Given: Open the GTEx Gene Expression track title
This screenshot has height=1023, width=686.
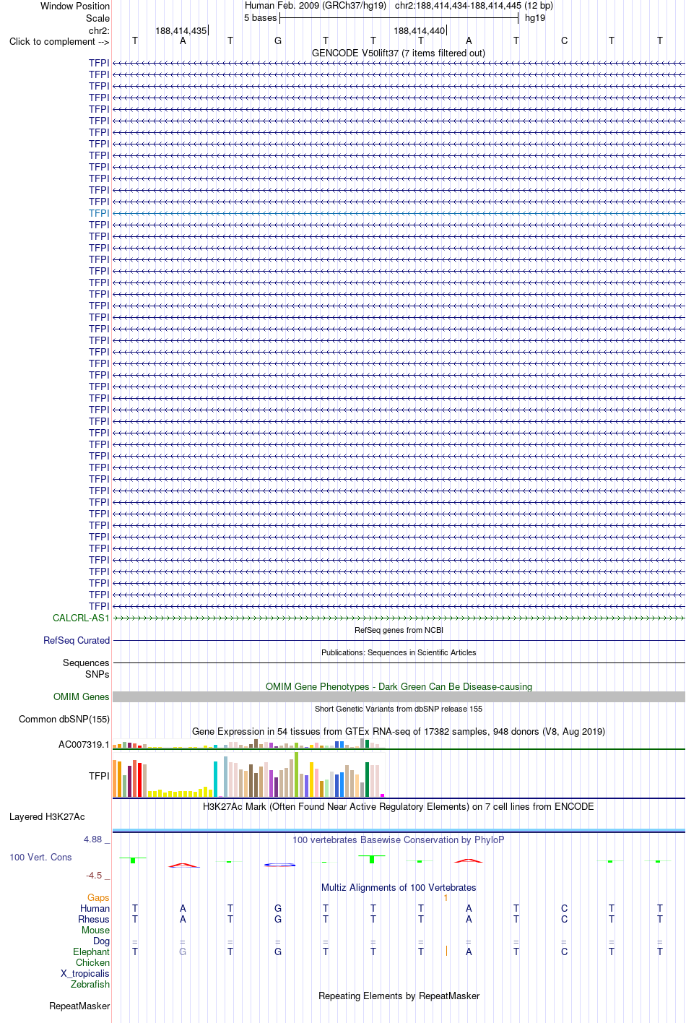Looking at the screenshot, I should (399, 731).
